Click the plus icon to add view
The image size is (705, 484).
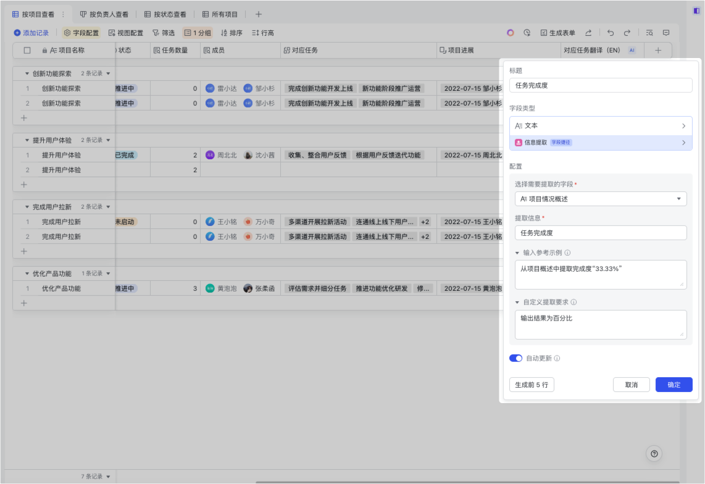[259, 14]
